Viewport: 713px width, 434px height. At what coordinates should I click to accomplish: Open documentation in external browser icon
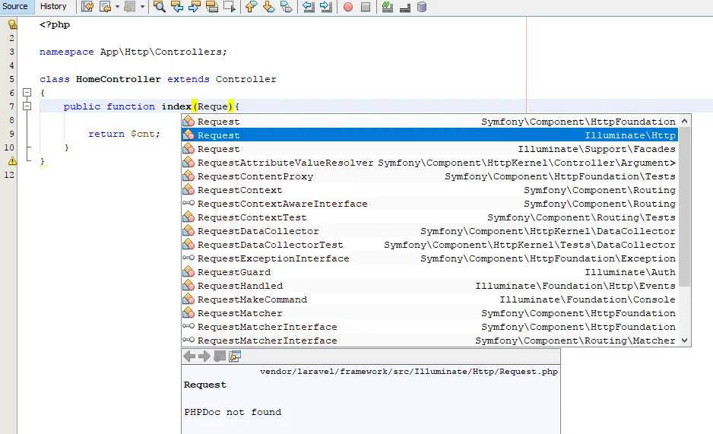220,356
